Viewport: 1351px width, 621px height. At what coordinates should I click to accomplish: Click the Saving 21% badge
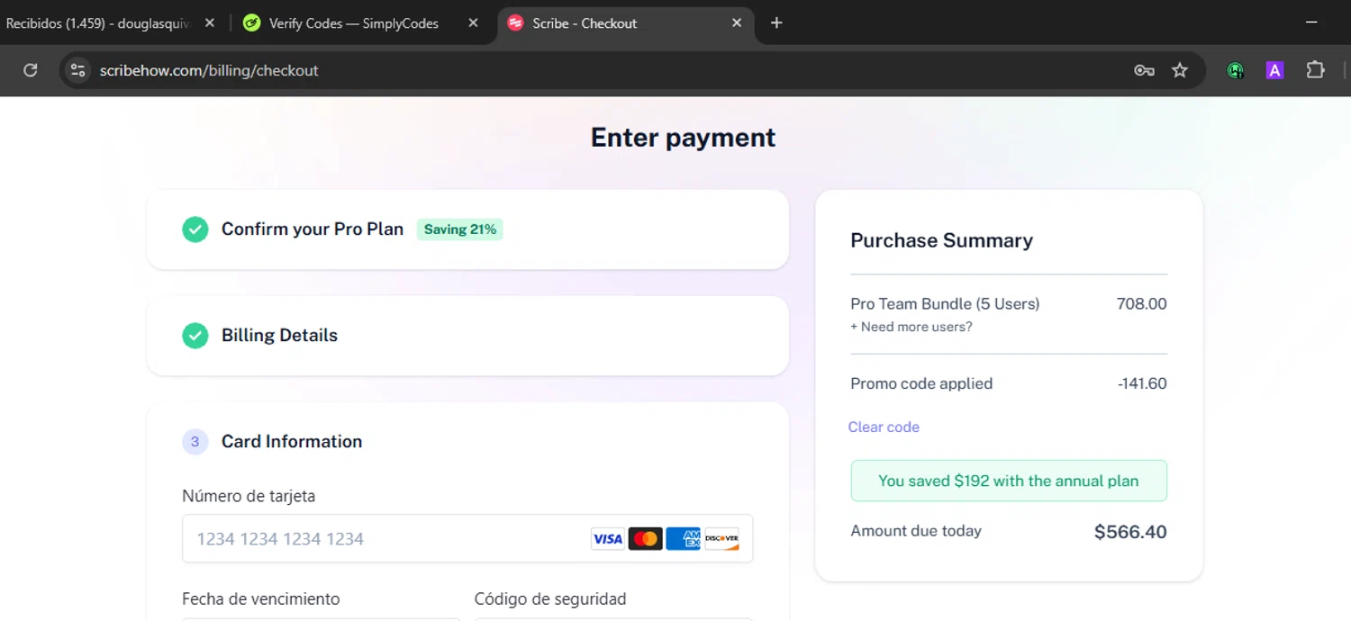click(460, 229)
